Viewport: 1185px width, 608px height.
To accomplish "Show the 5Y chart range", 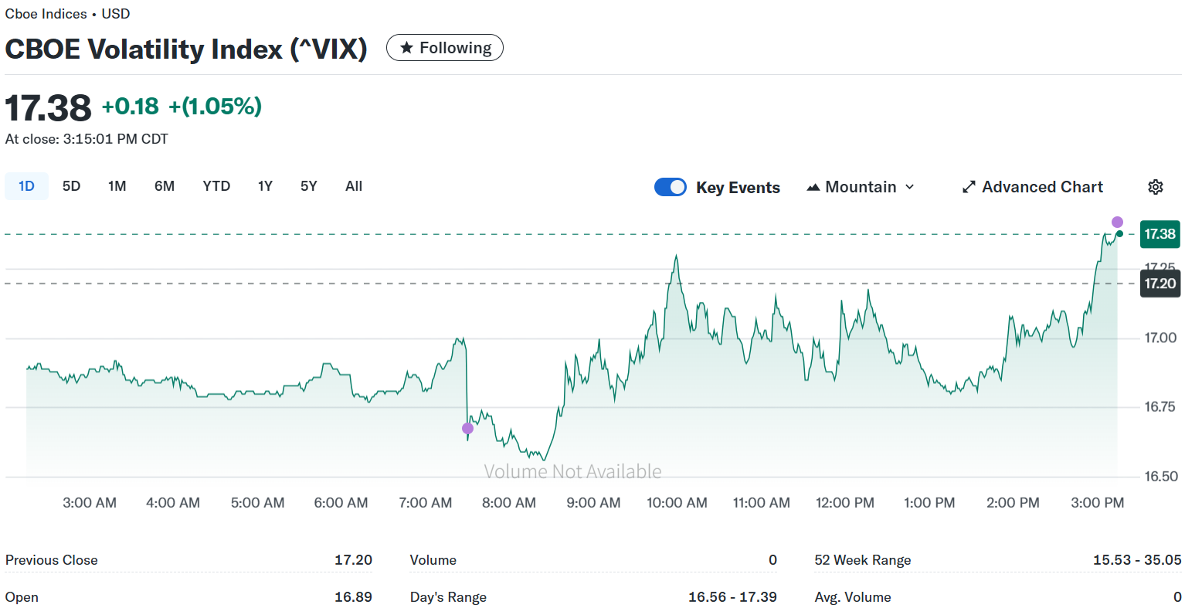I will (309, 186).
